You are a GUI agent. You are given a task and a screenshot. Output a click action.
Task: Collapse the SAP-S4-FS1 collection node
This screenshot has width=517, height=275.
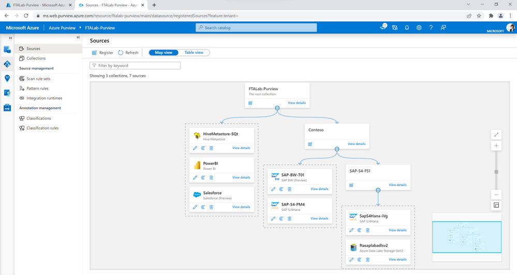click(x=378, y=190)
